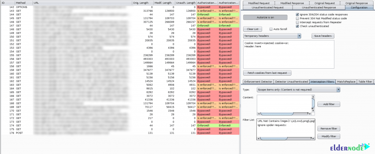This screenshot has width=375, height=154.
Task: Select the Configuration tab
Action: point(359,8)
